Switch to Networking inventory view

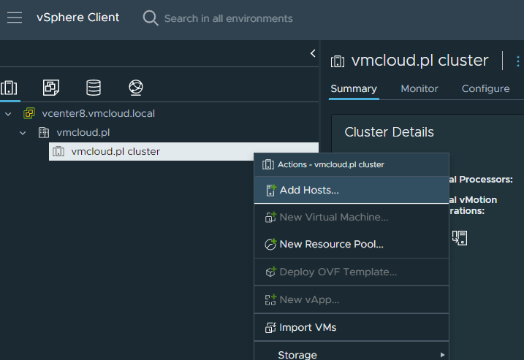pyautogui.click(x=136, y=88)
